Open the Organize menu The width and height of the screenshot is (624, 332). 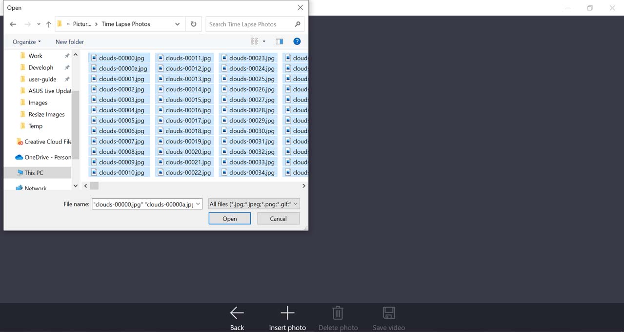[x=27, y=41]
